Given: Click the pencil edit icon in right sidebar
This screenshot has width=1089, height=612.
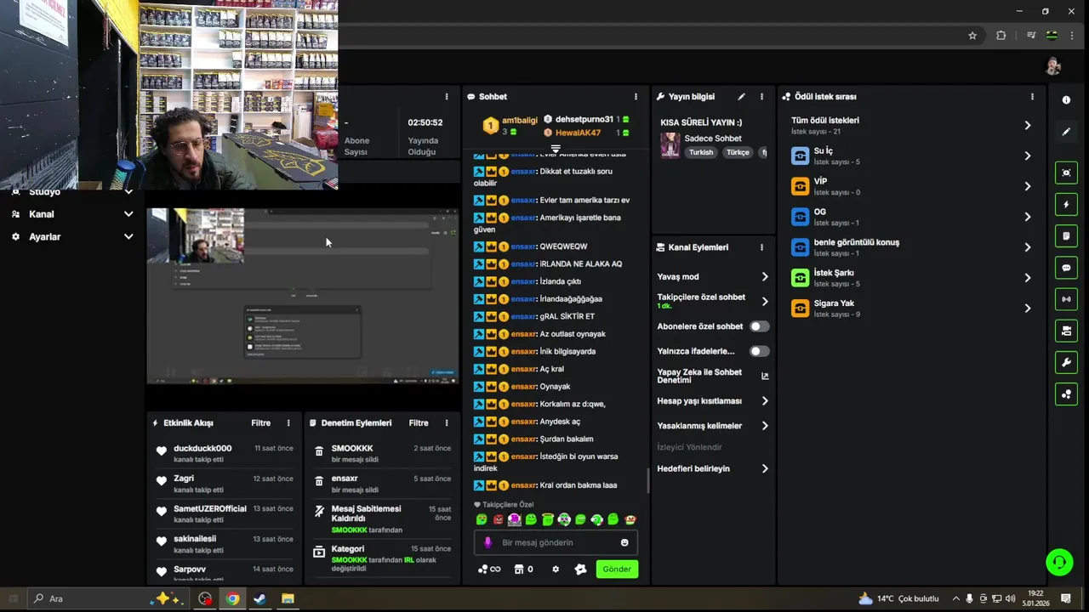Looking at the screenshot, I should click(1066, 132).
